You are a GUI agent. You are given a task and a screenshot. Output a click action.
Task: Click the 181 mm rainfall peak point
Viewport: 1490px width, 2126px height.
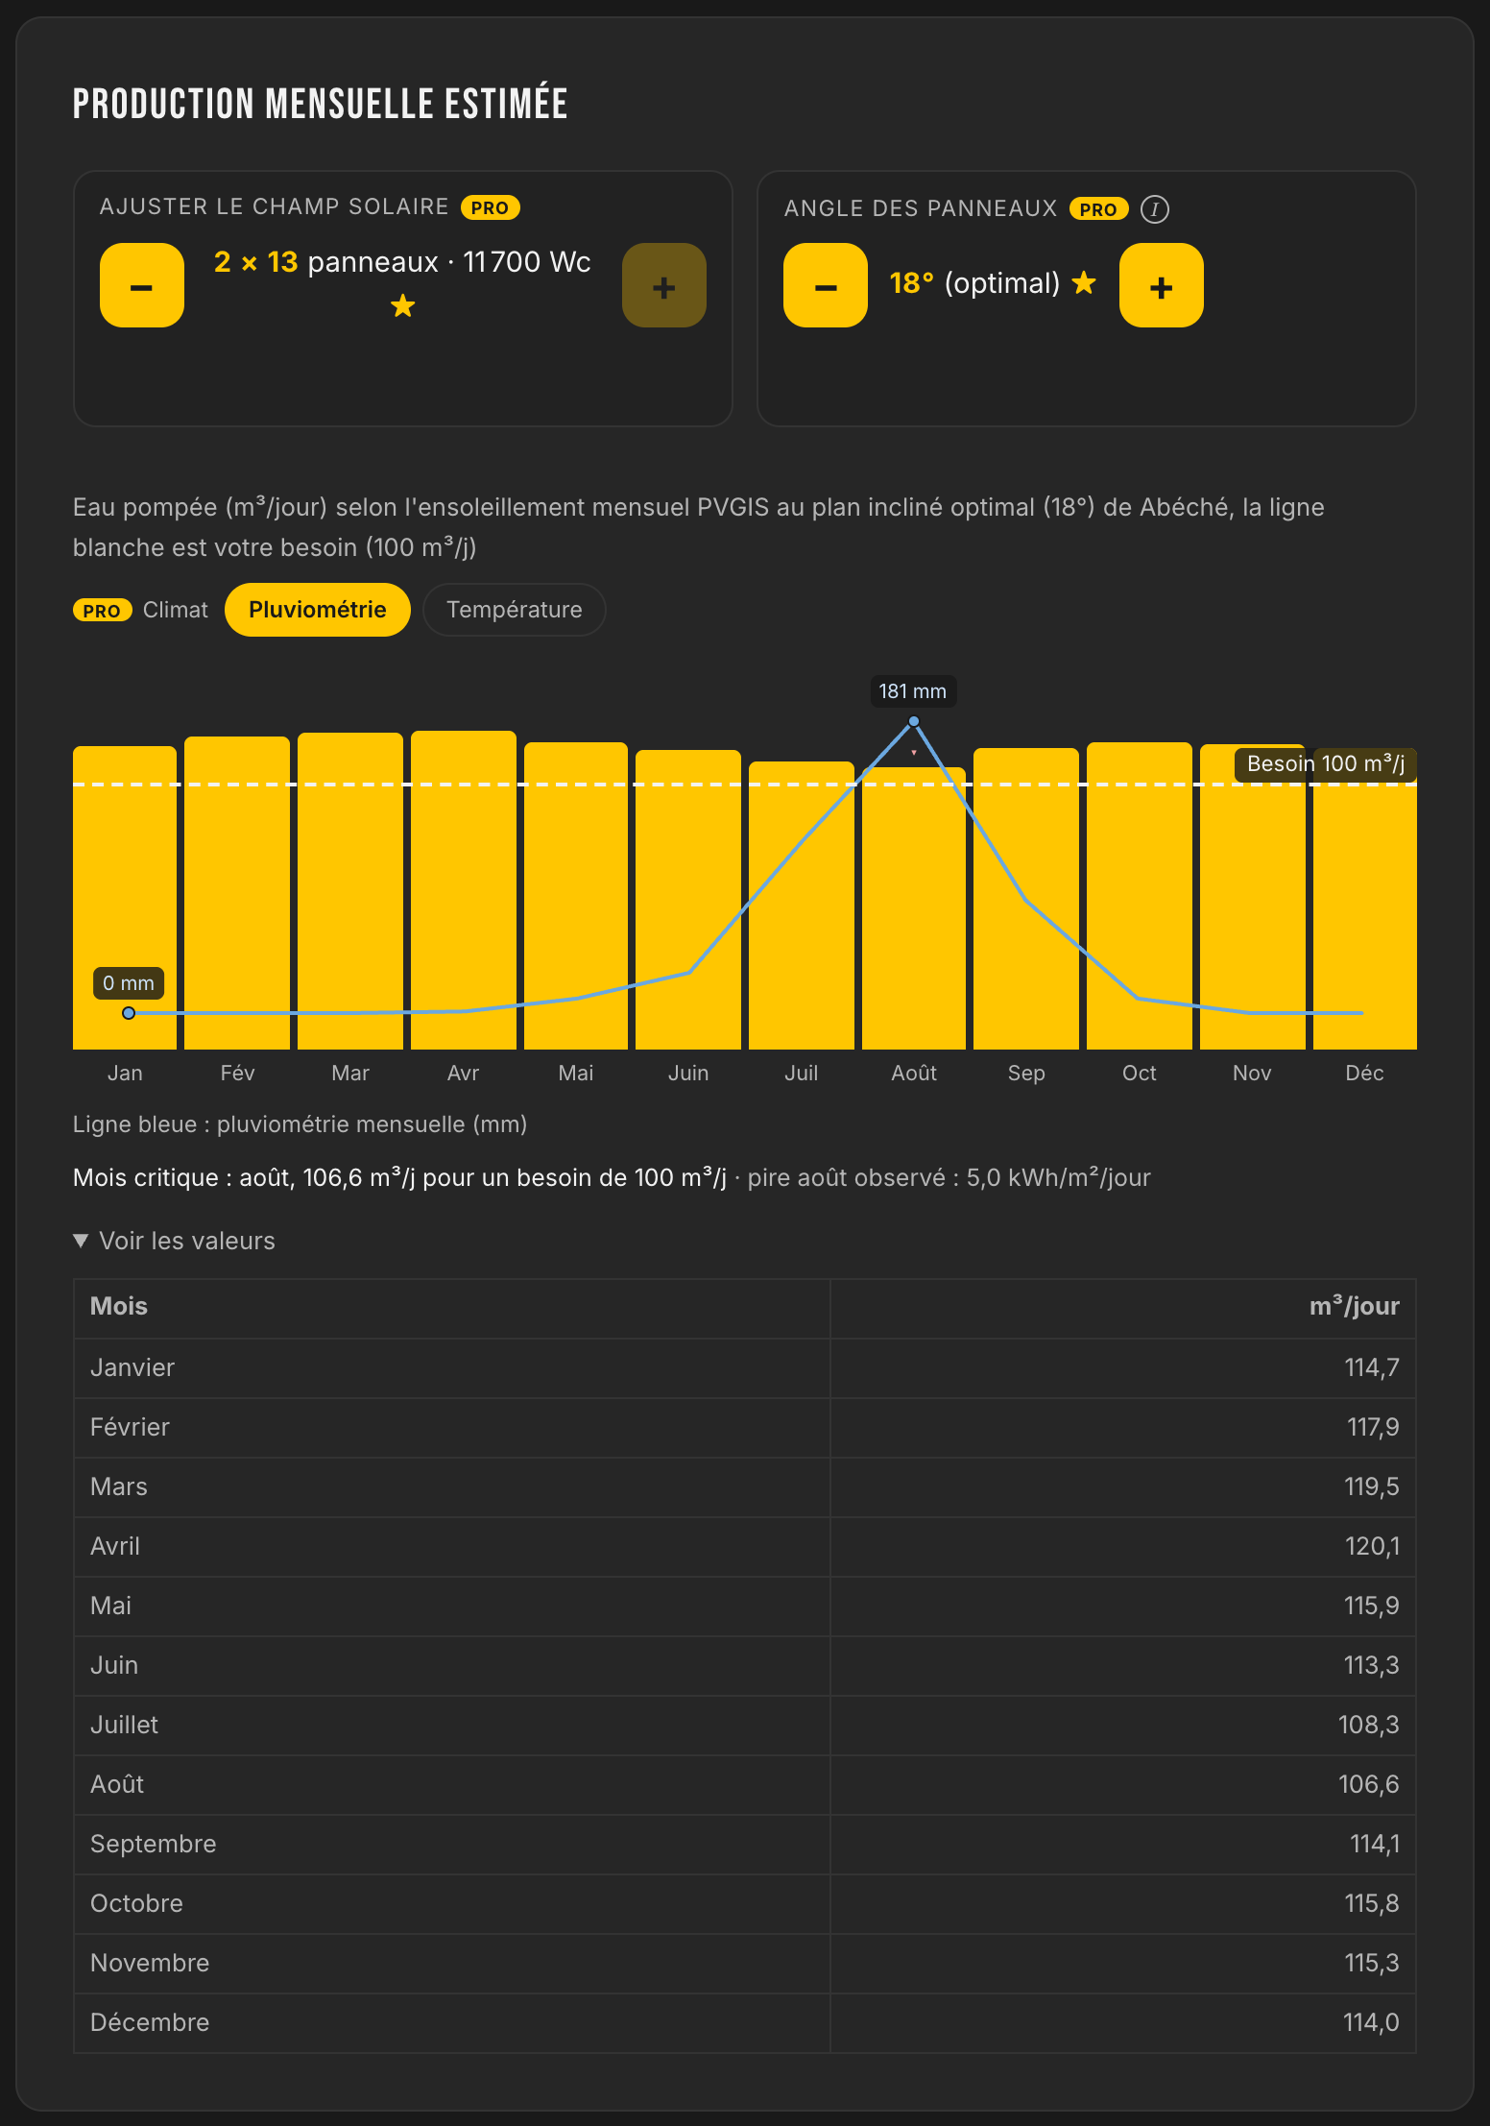pyautogui.click(x=914, y=721)
